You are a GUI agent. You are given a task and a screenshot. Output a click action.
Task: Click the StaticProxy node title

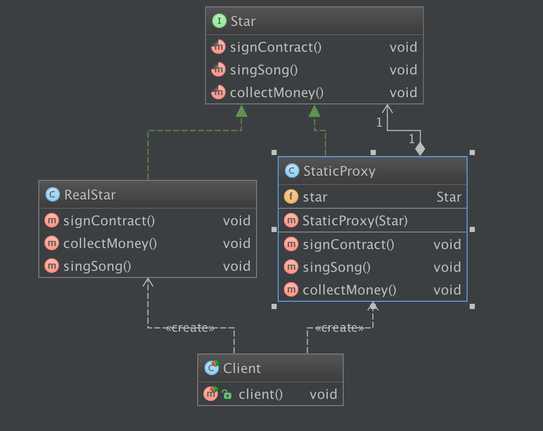(x=339, y=171)
